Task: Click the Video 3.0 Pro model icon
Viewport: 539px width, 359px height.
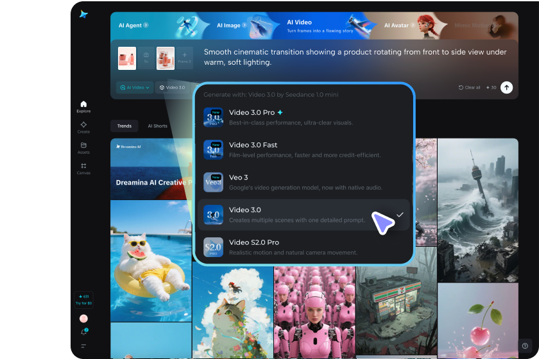Action: pyautogui.click(x=213, y=117)
